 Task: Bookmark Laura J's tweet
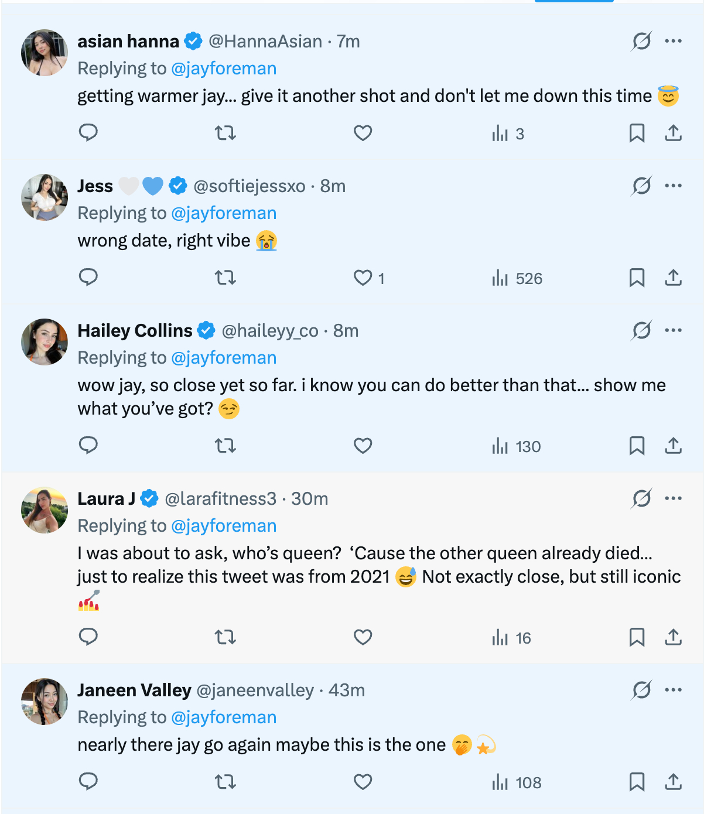(637, 637)
